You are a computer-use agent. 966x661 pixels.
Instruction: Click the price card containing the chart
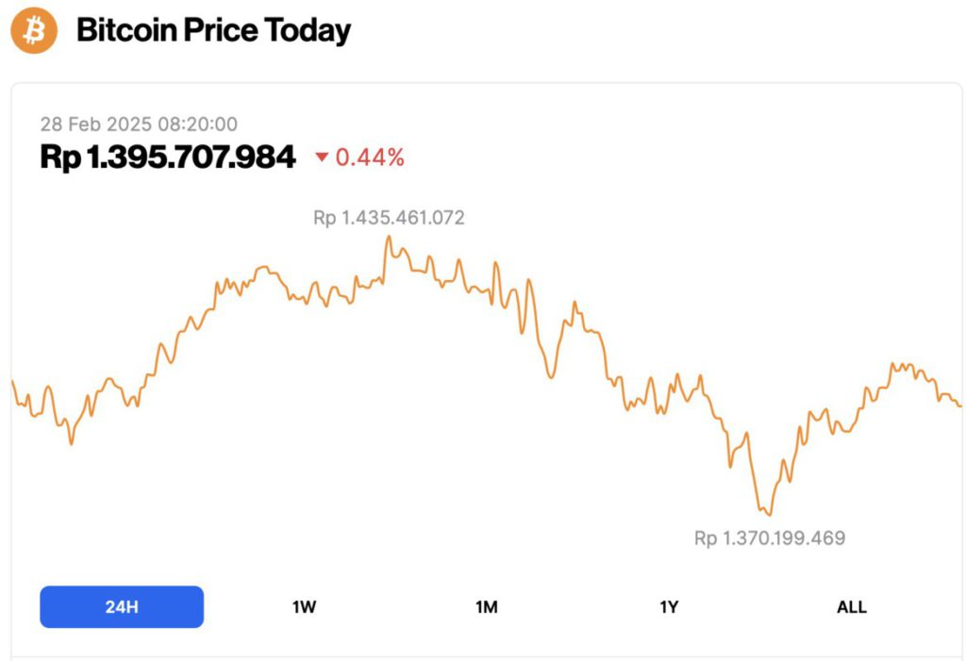point(483,368)
